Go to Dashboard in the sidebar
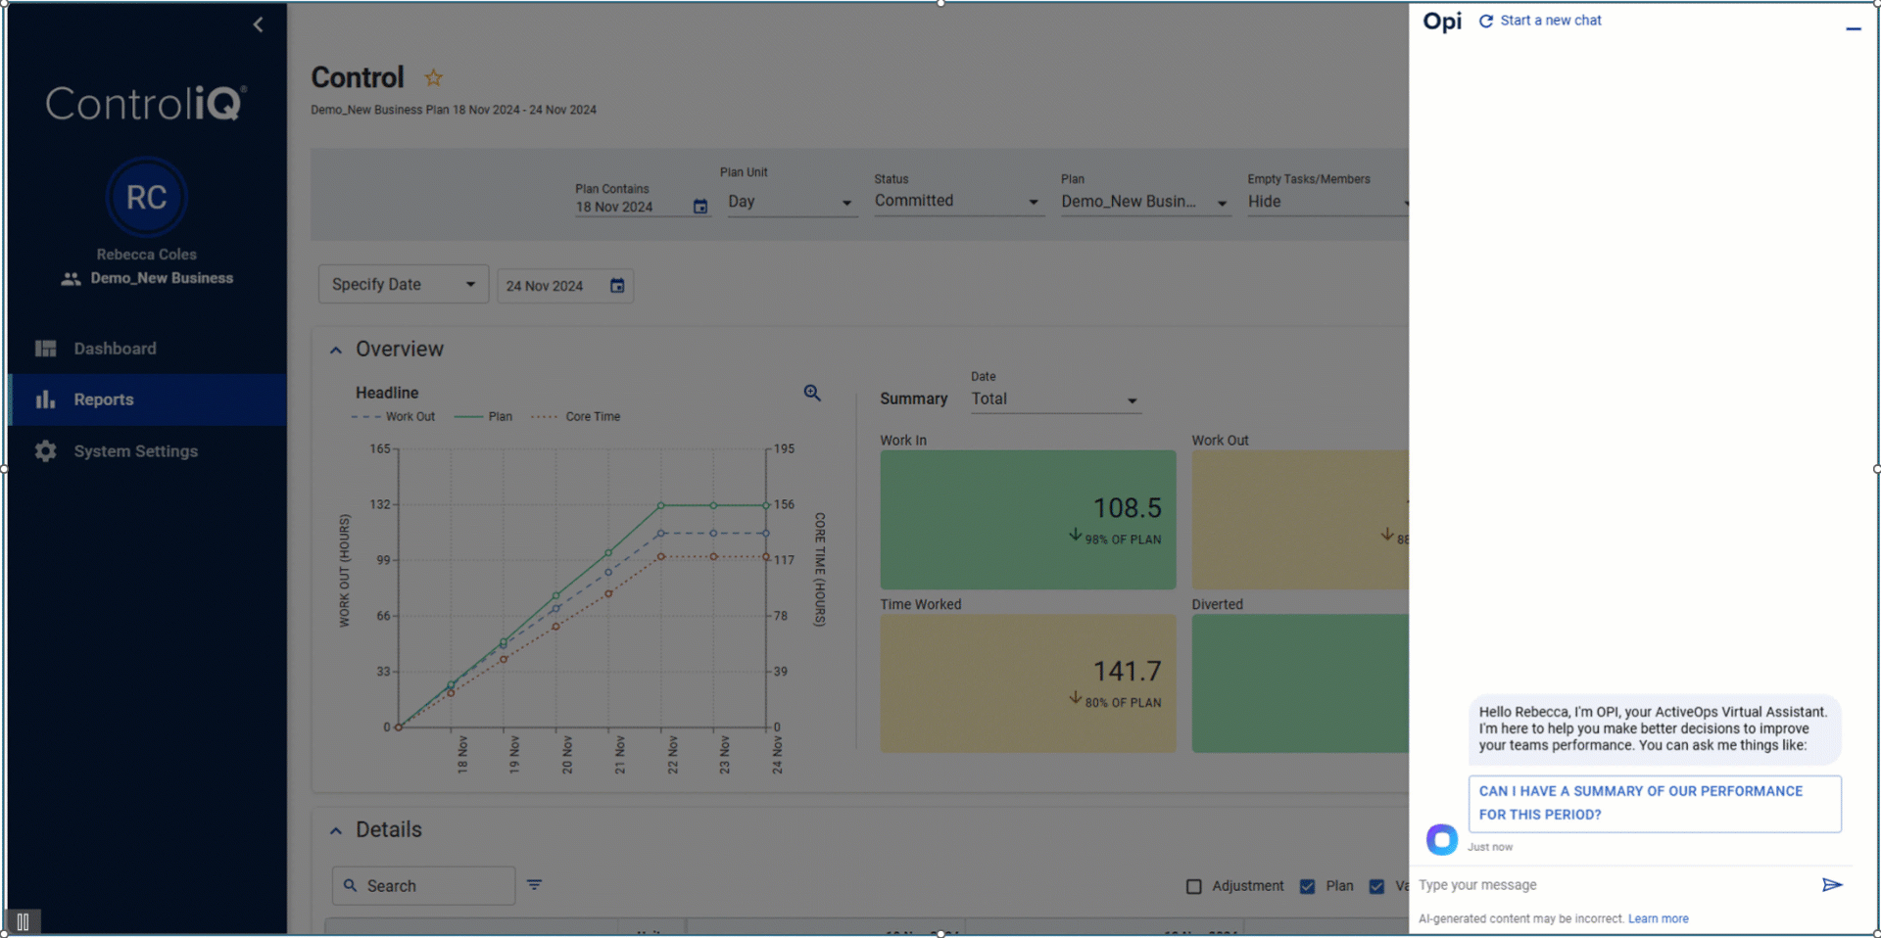The image size is (1881, 938). tap(147, 349)
